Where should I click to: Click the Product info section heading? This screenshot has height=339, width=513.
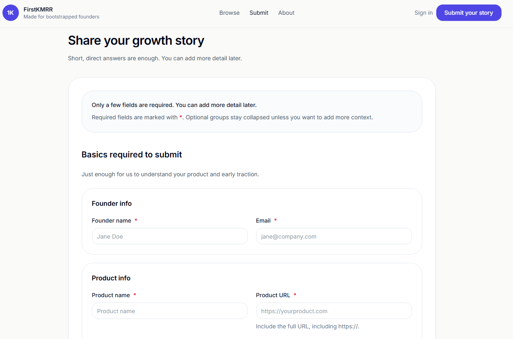click(111, 278)
